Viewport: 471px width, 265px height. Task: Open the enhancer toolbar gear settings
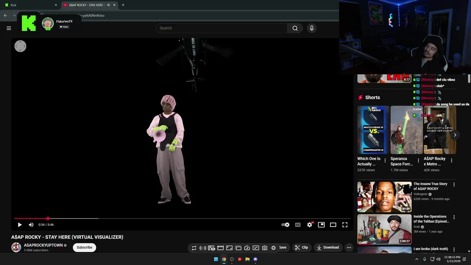(x=273, y=248)
